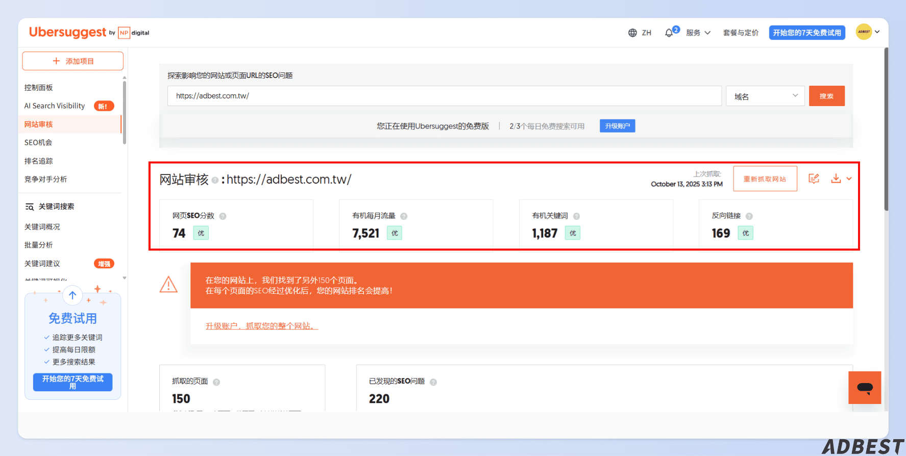906x456 pixels.
Task: Click the ADBEST account avatar
Action: click(x=864, y=32)
